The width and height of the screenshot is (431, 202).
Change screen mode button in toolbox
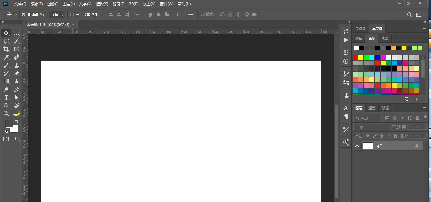(16, 139)
